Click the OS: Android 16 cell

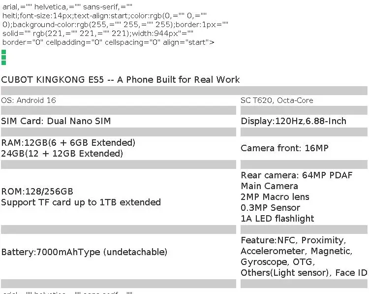click(29, 100)
